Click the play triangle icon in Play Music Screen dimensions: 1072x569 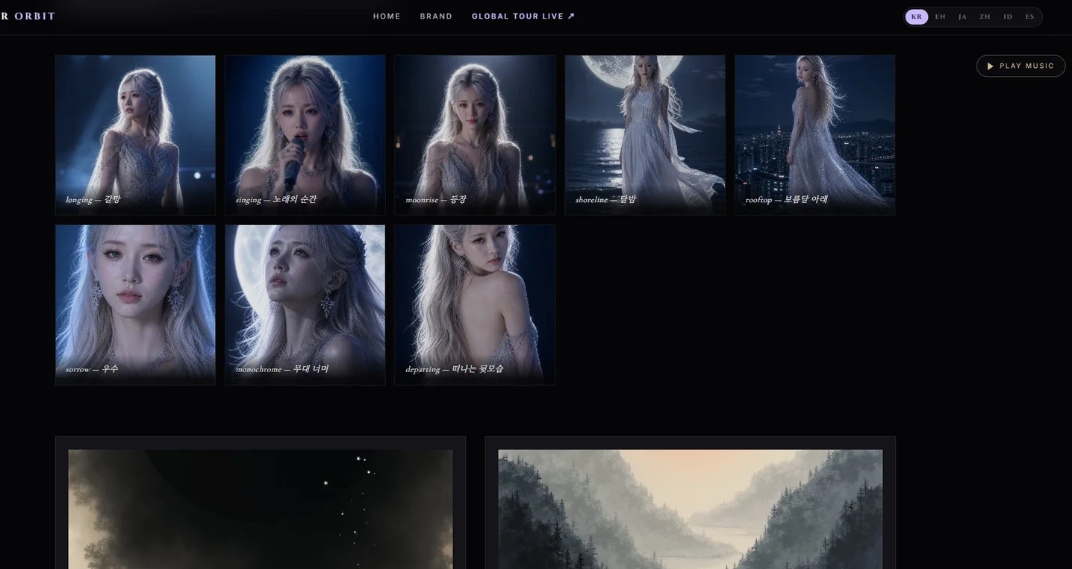click(x=990, y=66)
